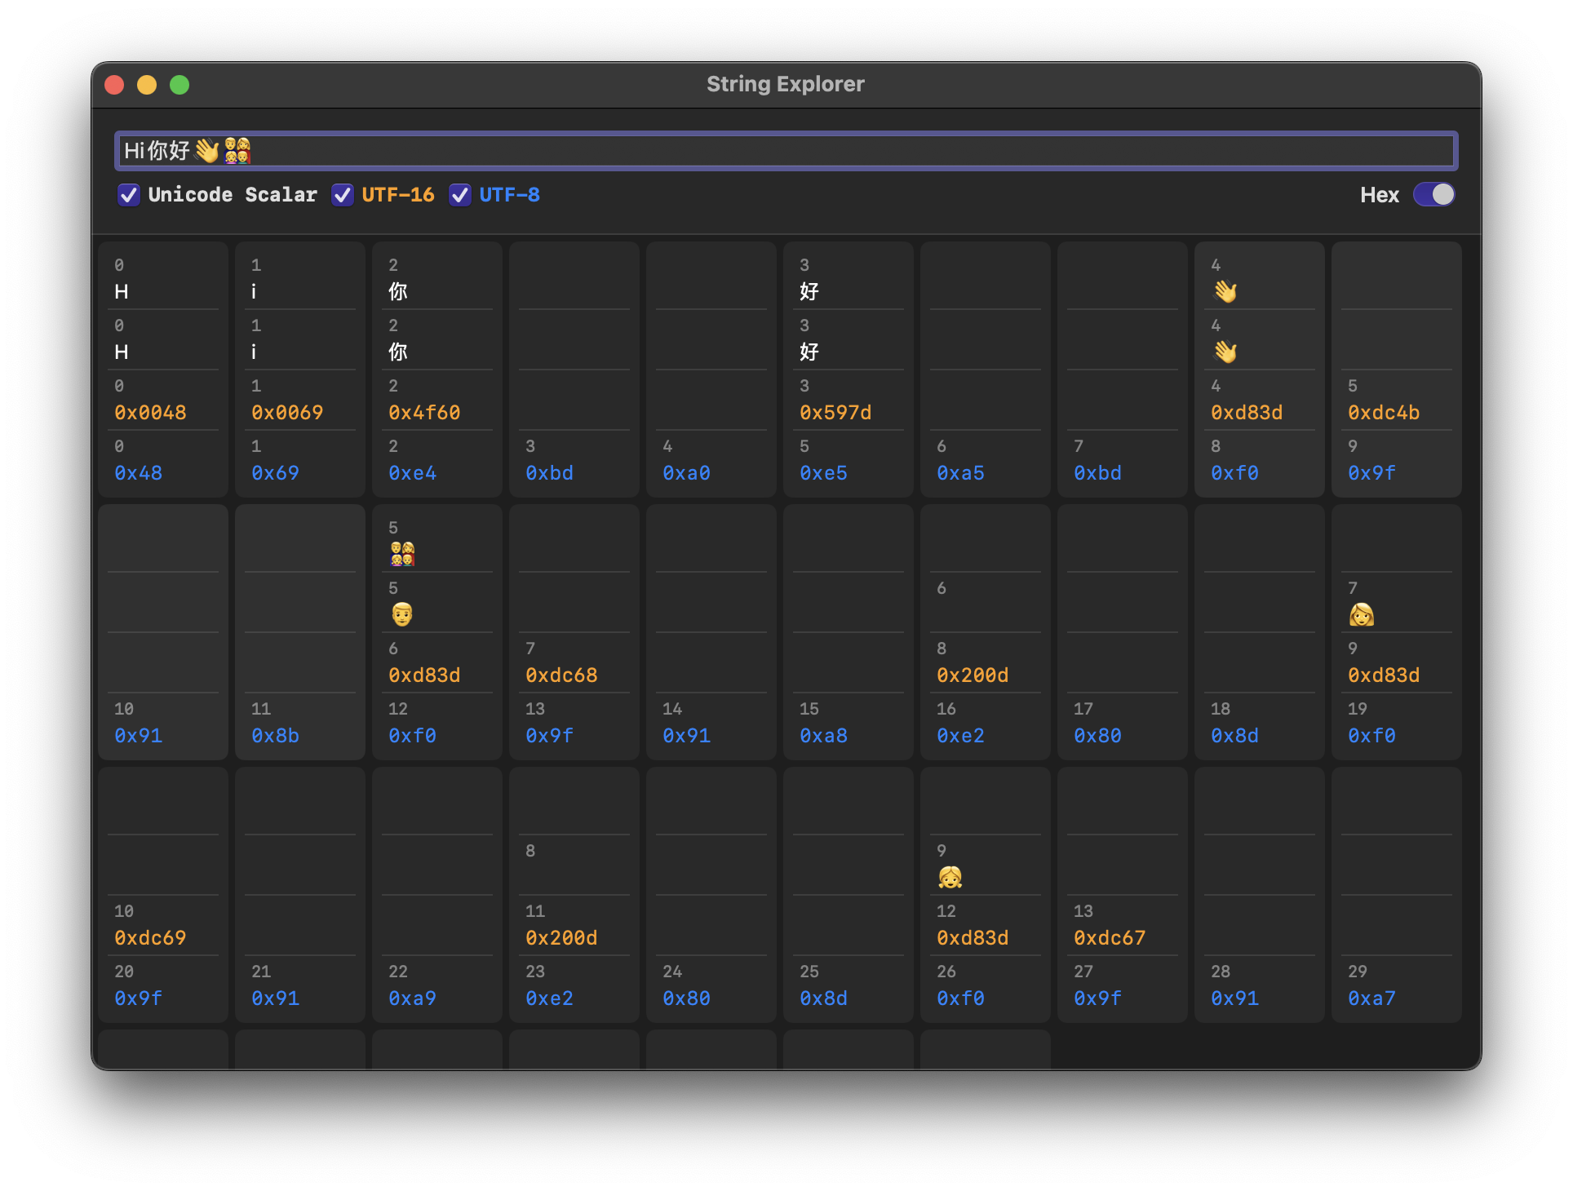Click the 0xa7 UTF-8 byte at index 29
This screenshot has width=1573, height=1191.
tap(1371, 998)
